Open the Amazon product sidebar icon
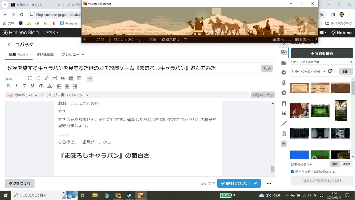This screenshot has height=200, width=355. coord(284,83)
